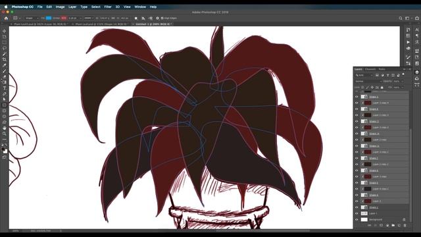Create a new group with folder icon
The image size is (421, 237).
click(x=393, y=225)
